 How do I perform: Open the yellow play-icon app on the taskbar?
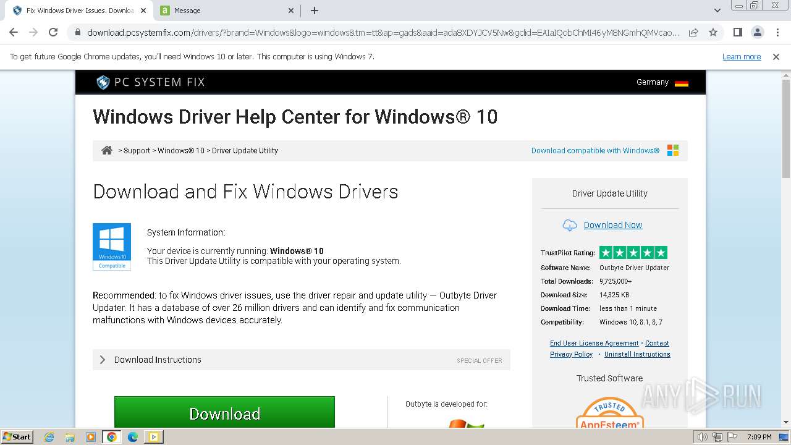[x=153, y=437]
